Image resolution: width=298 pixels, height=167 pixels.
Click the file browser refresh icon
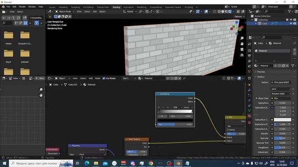point(19,18)
